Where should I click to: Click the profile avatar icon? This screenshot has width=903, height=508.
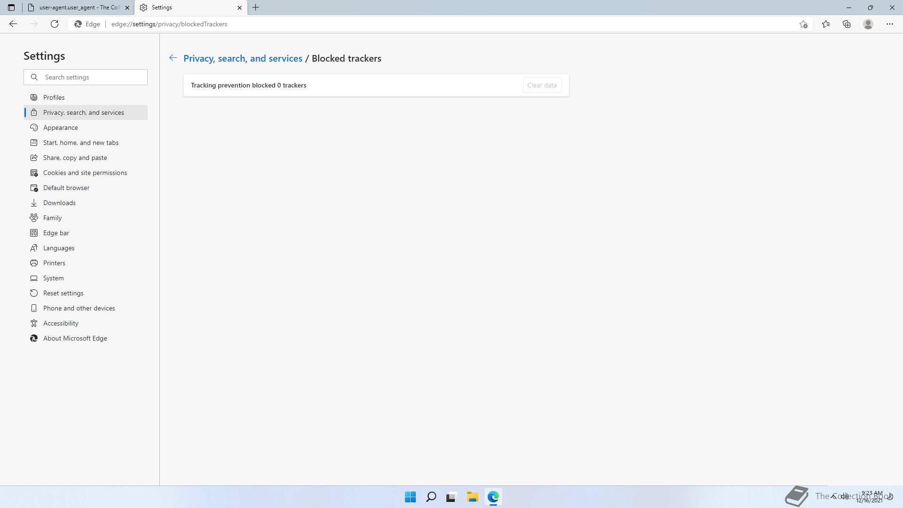868,24
